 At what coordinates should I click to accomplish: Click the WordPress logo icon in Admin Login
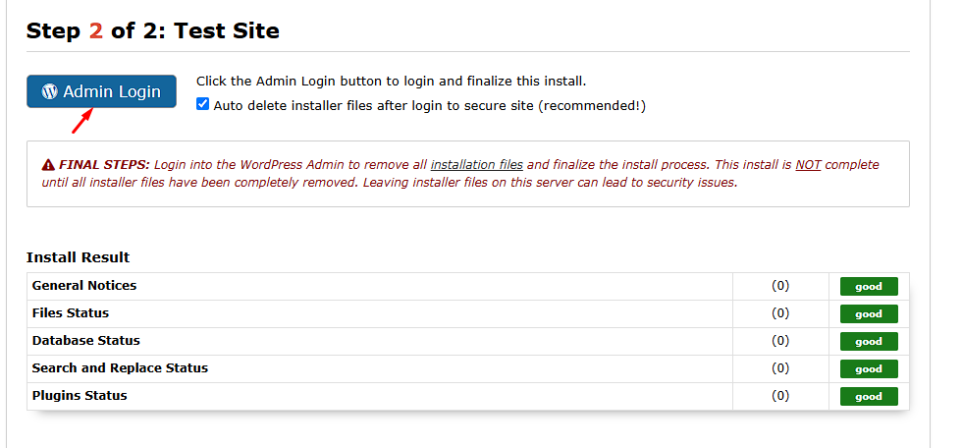[x=50, y=91]
